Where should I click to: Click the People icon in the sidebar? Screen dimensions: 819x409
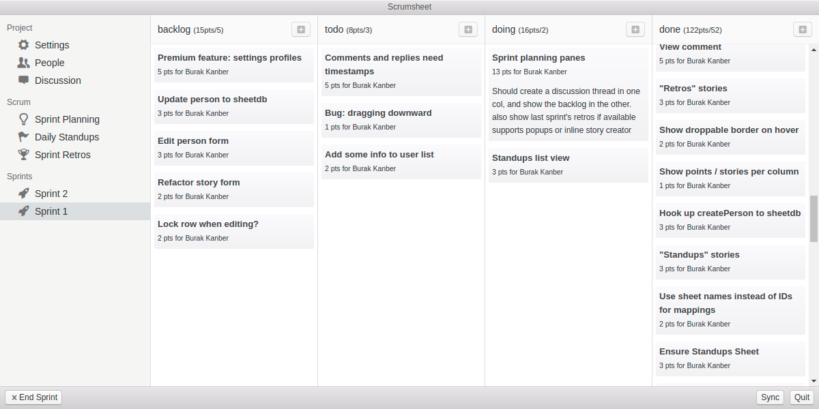point(23,62)
